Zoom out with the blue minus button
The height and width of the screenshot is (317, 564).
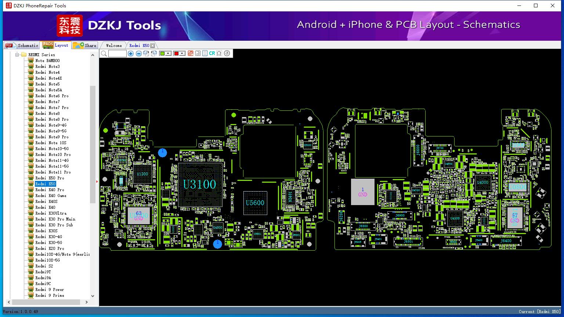(139, 54)
